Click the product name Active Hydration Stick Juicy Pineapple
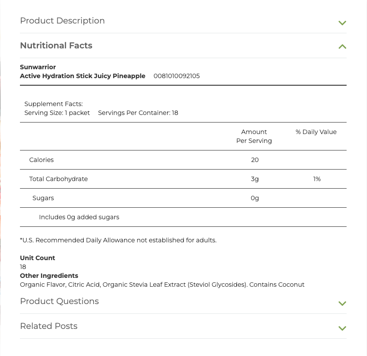This screenshot has height=356, width=367. 82,76
